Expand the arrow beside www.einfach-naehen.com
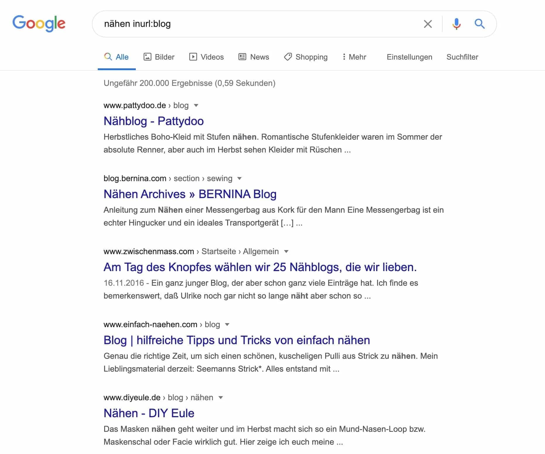 227,325
